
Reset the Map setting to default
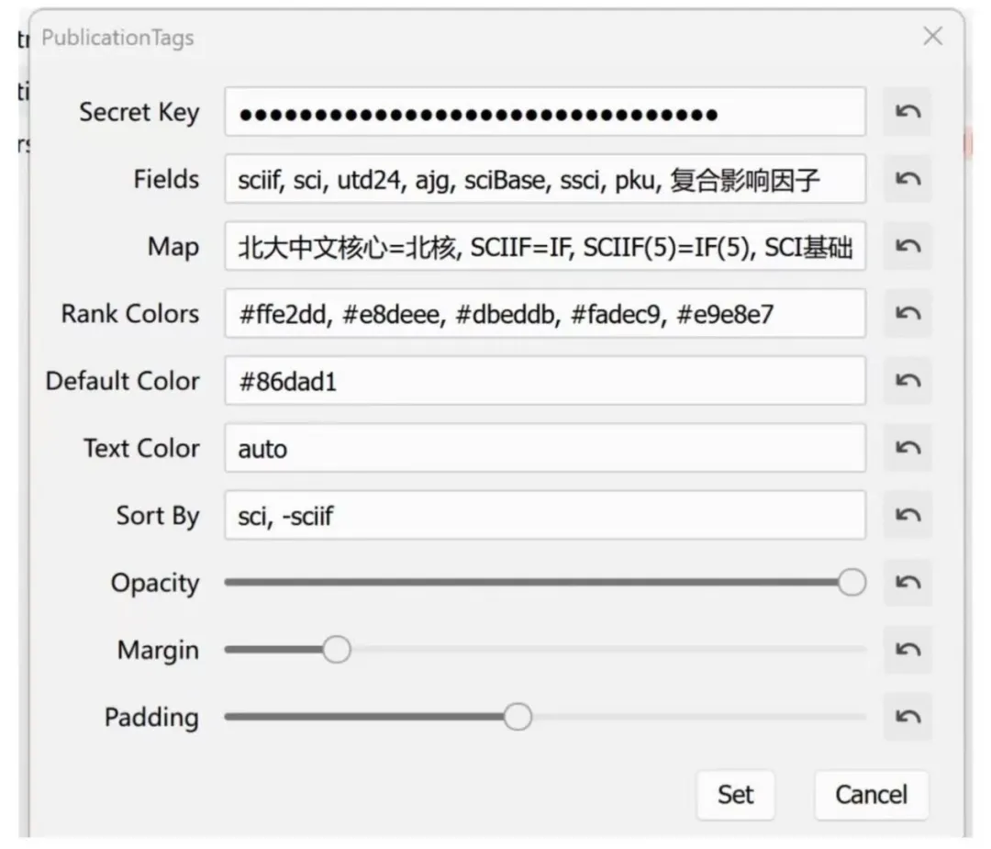point(907,246)
